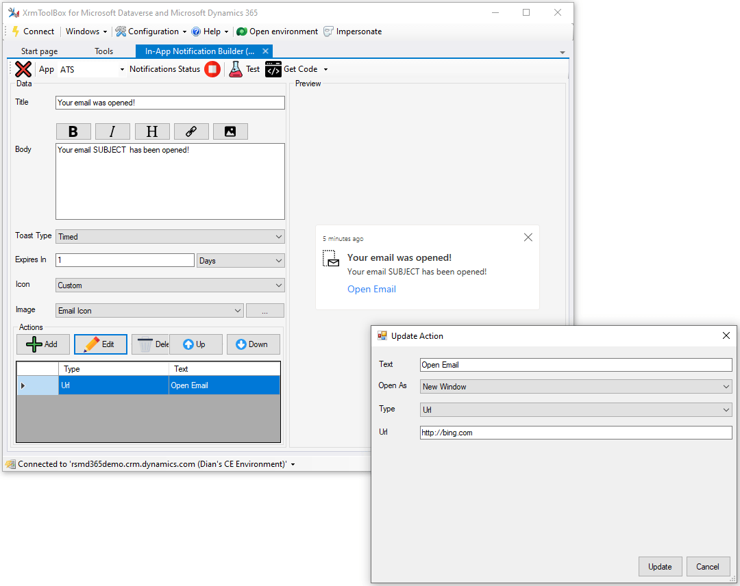Close the In-App Notification Builder tab
The width and height of the screenshot is (740, 586).
[x=266, y=51]
